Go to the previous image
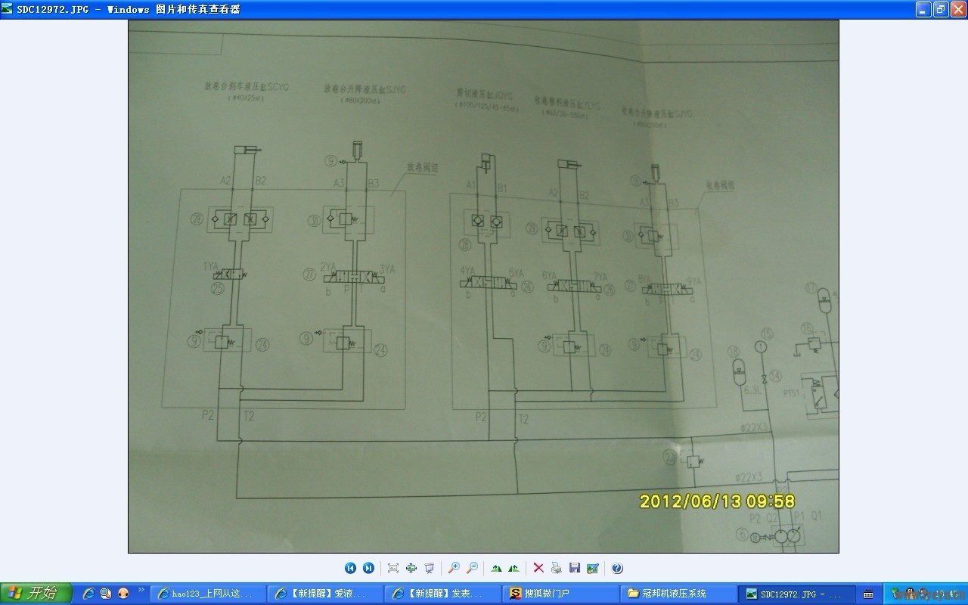The height and width of the screenshot is (605, 968). [350, 568]
